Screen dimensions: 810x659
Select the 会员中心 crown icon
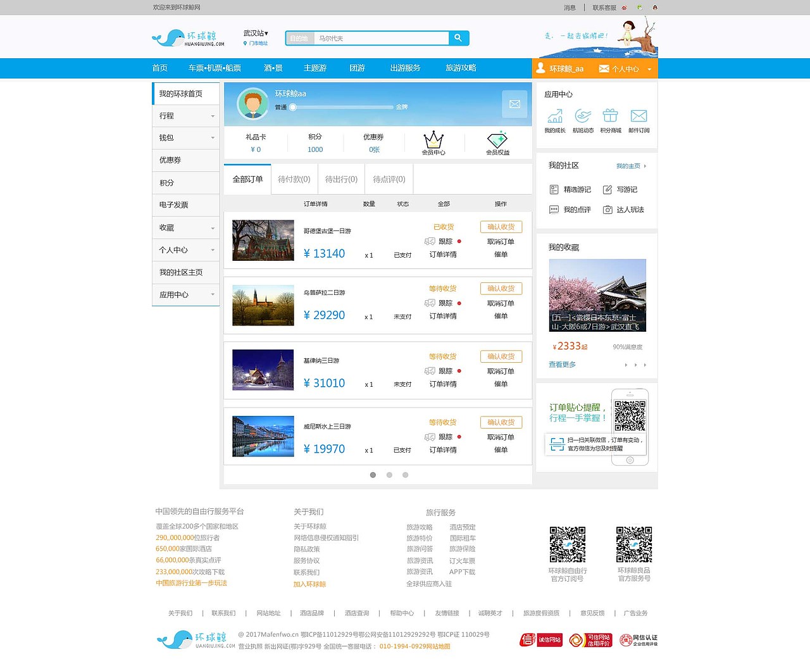434,141
